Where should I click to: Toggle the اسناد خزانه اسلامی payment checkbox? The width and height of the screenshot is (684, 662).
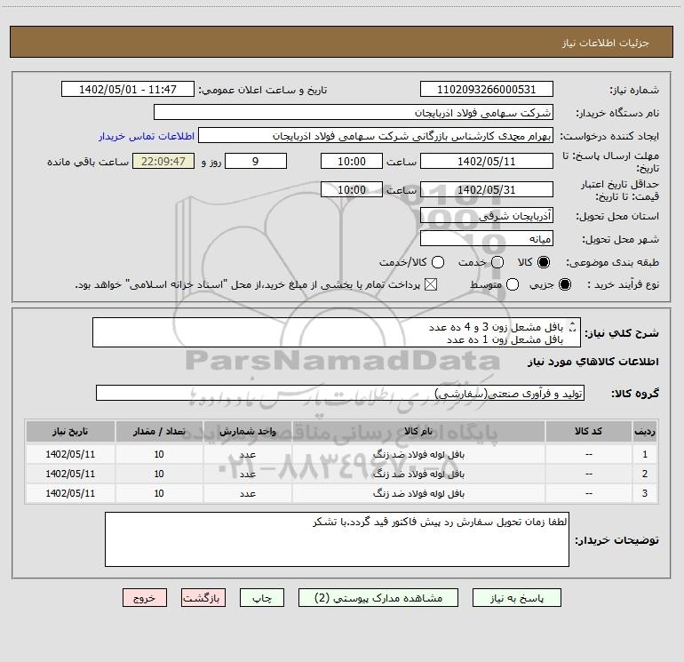coord(431,284)
